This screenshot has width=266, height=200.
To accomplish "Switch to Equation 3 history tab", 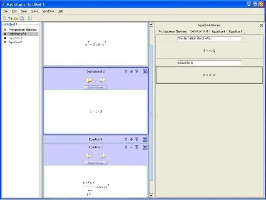I will pos(236,31).
